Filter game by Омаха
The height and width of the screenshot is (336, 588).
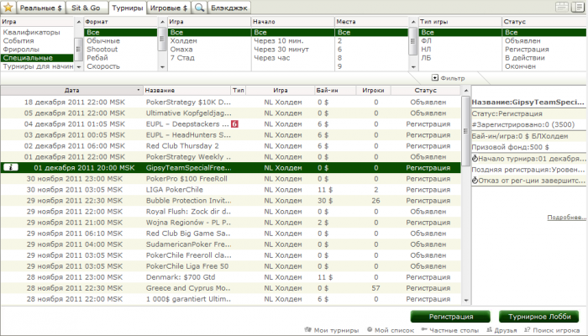click(x=181, y=50)
